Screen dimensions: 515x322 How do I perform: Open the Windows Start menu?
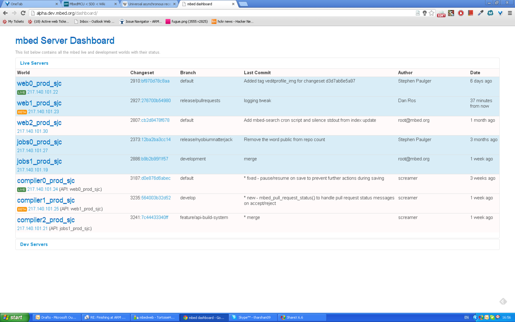[14, 317]
